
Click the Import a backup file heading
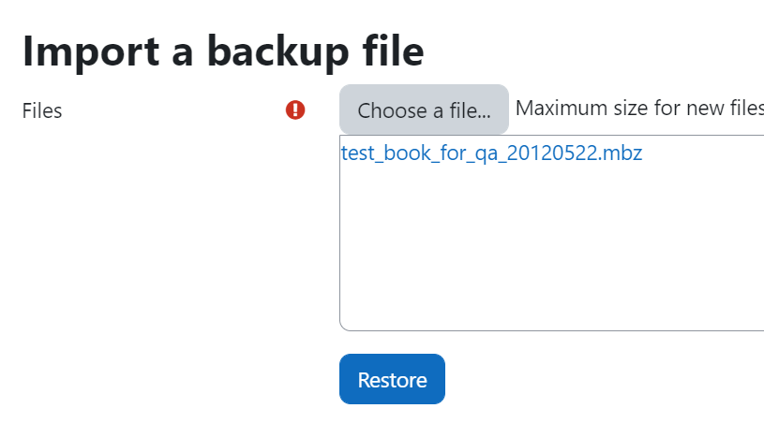click(223, 51)
